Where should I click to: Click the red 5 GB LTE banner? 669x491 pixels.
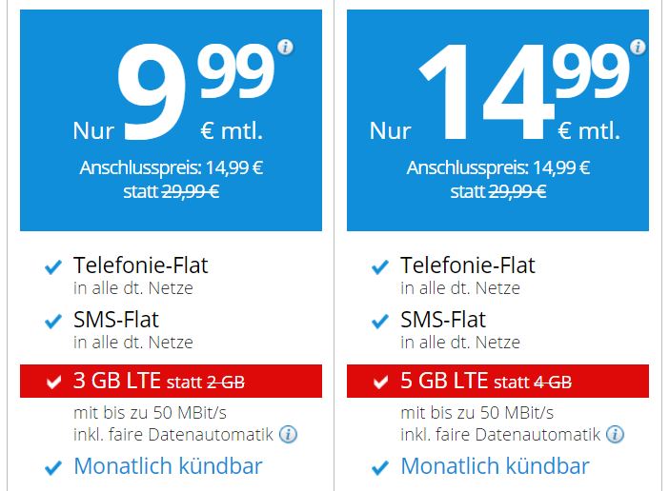(497, 382)
